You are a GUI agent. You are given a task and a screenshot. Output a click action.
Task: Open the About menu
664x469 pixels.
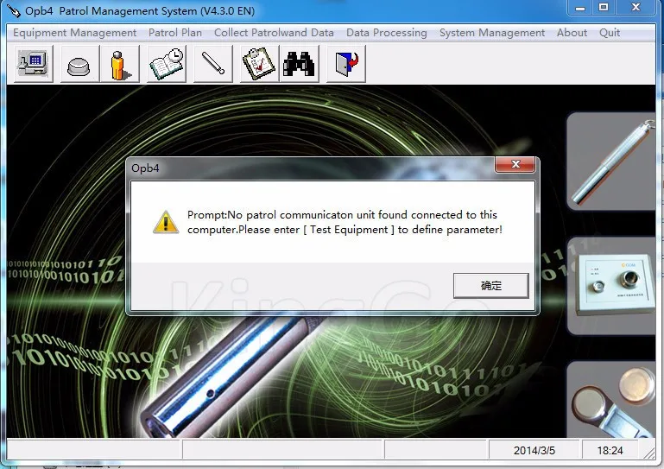572,33
